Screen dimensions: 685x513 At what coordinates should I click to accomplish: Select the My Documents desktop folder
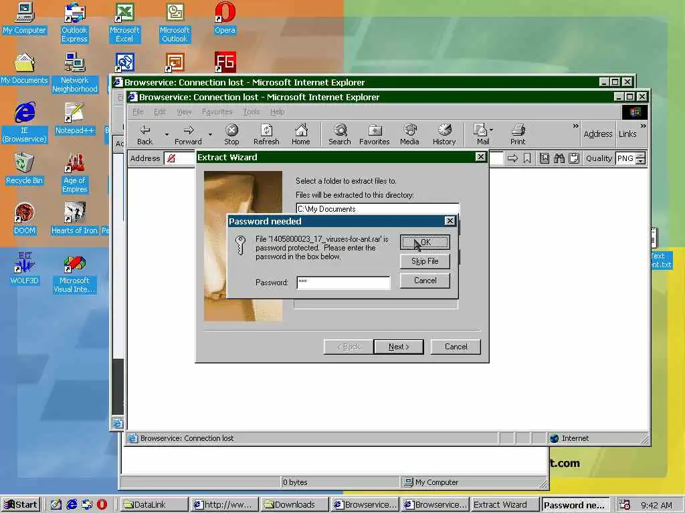[x=24, y=69]
